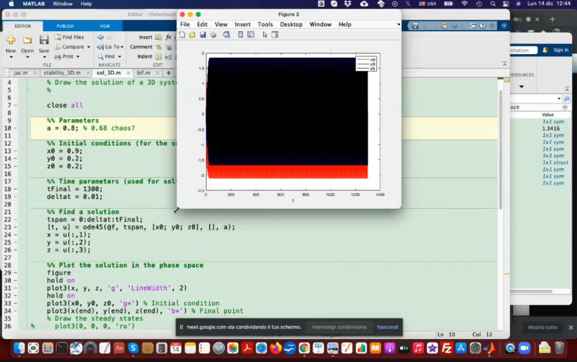Switch to the stability_3D.m tab
Viewport: 577px width, 362px height.
click(x=62, y=73)
